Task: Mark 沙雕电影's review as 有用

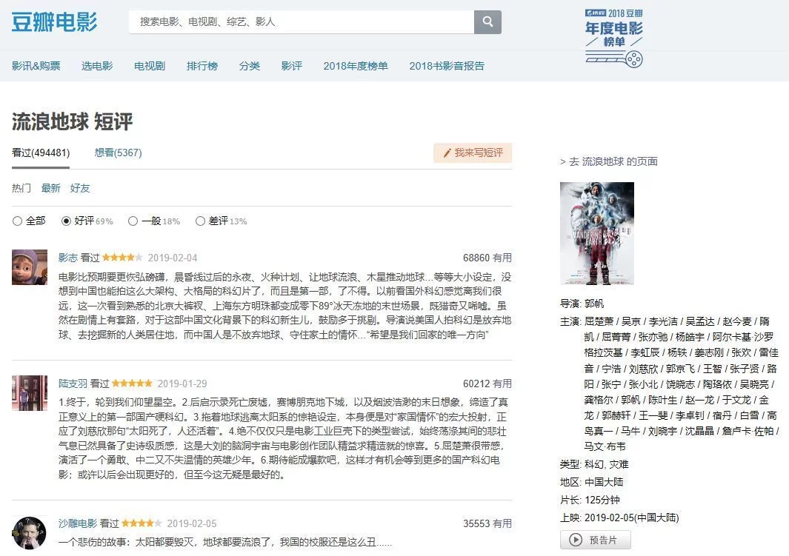Action: click(x=502, y=523)
